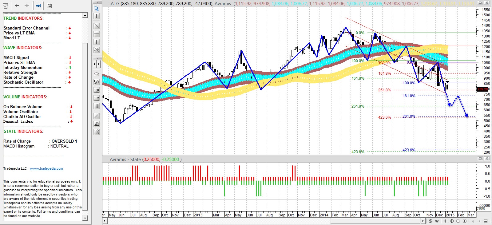Open the chart options list icon

coord(486,221)
